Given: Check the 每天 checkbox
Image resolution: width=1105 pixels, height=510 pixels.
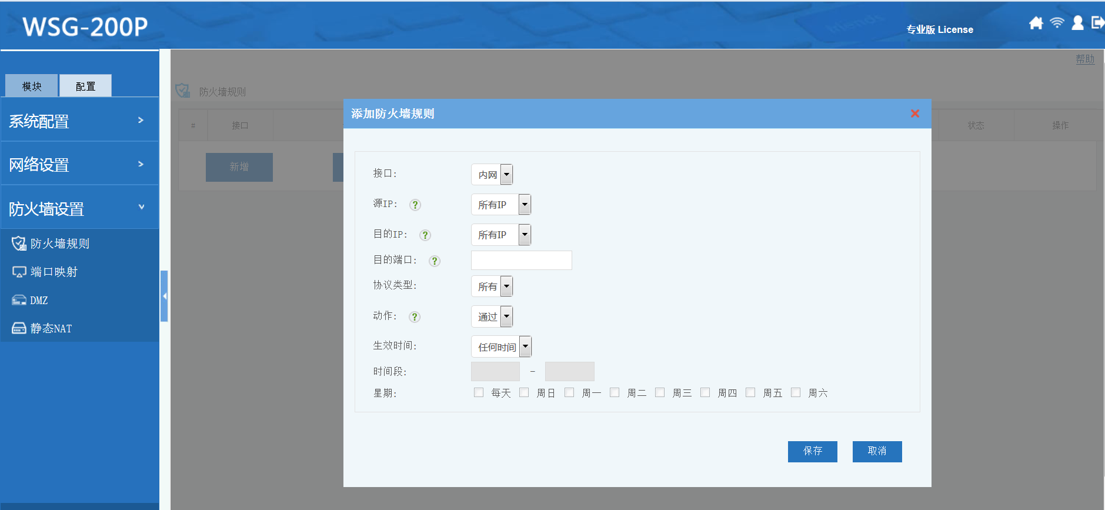Looking at the screenshot, I should point(479,392).
